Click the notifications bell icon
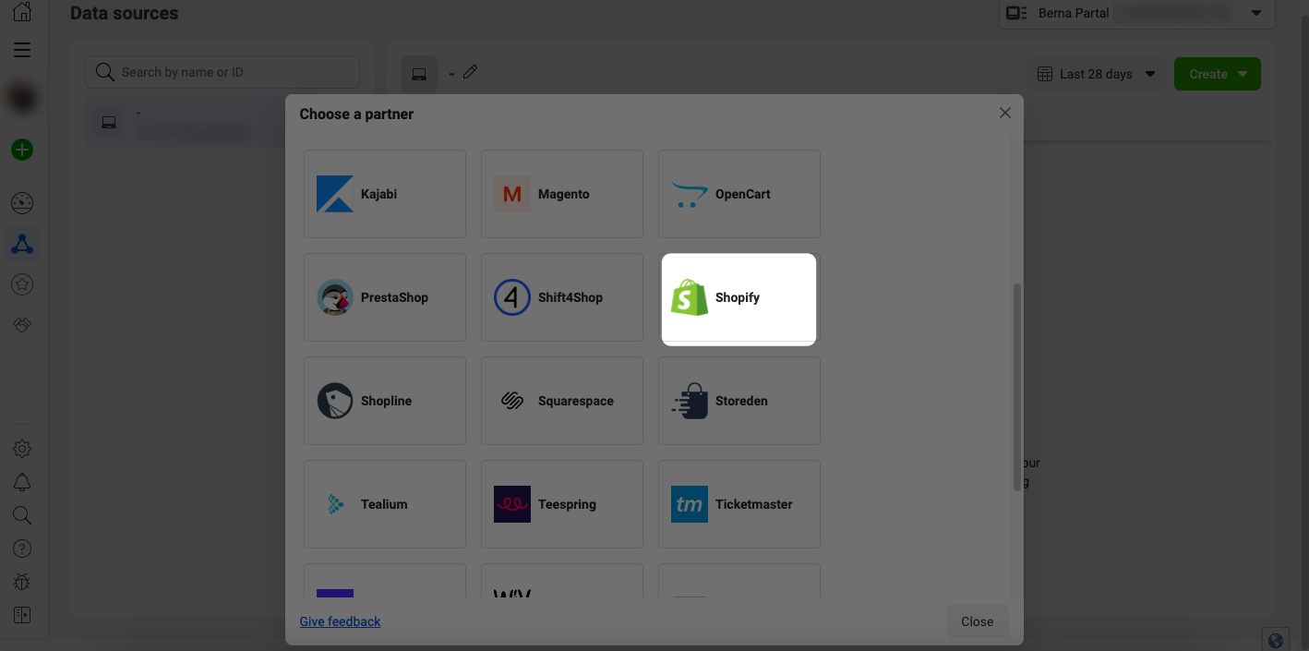 coord(22,482)
